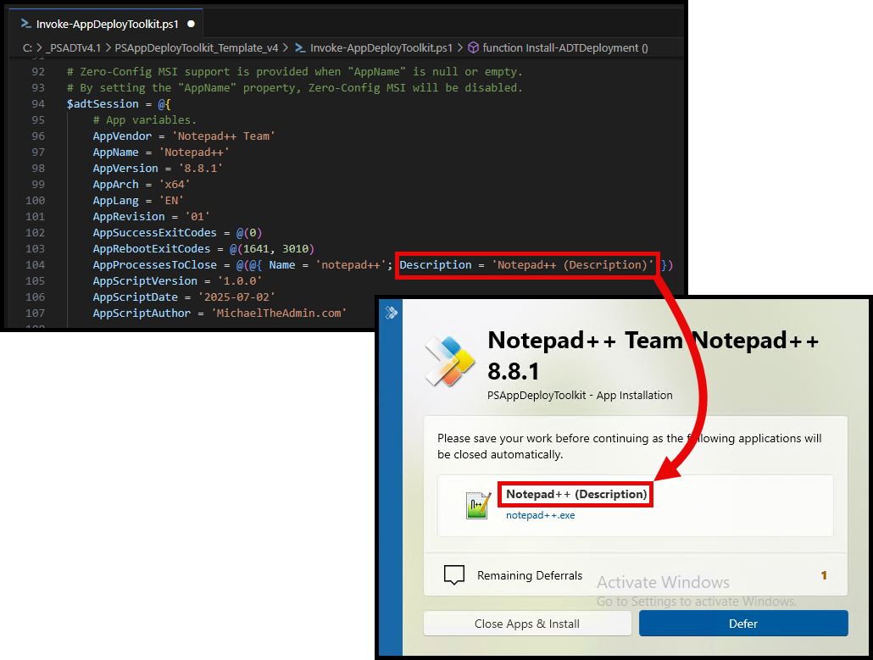Click the Notepad++ (Description) label in the dialog
This screenshot has width=873, height=660.
click(x=576, y=494)
